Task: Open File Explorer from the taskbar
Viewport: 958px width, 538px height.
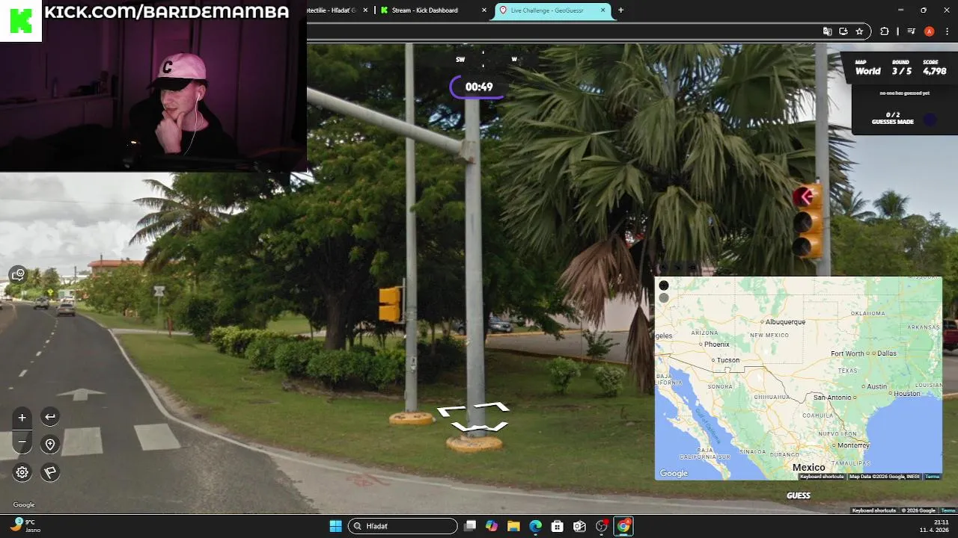Action: [x=513, y=526]
